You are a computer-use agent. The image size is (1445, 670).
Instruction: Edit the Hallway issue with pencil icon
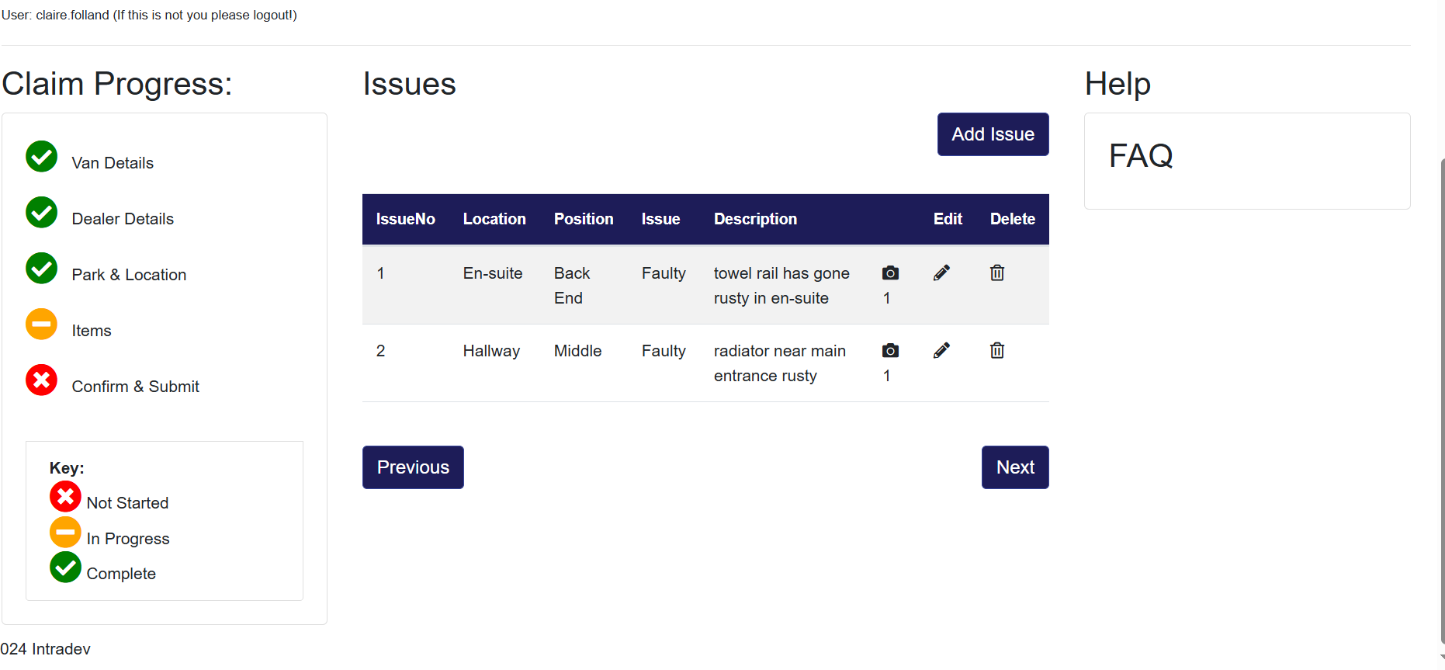pyautogui.click(x=941, y=351)
